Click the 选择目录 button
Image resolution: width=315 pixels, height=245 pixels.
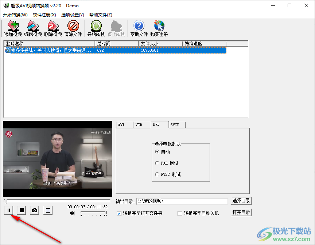[241, 201]
